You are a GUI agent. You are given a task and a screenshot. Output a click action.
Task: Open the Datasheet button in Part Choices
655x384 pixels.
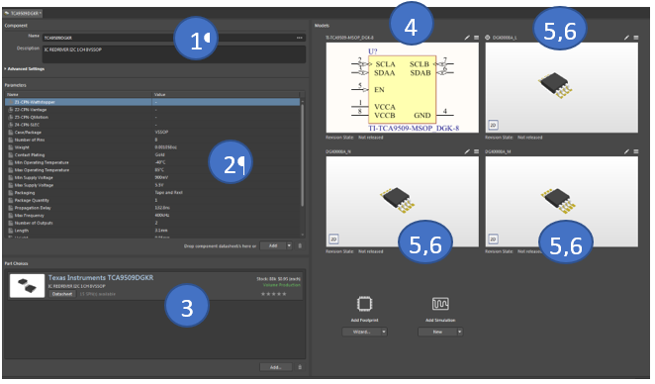coord(62,294)
